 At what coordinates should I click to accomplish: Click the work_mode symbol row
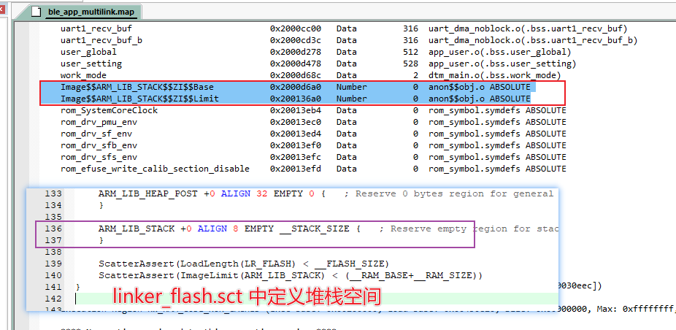pos(83,75)
